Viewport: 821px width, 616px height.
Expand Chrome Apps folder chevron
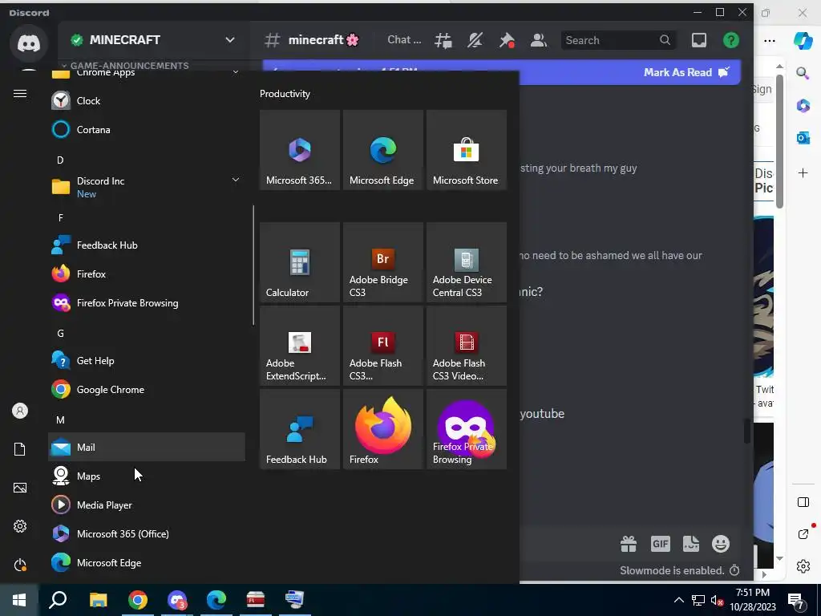click(x=236, y=71)
